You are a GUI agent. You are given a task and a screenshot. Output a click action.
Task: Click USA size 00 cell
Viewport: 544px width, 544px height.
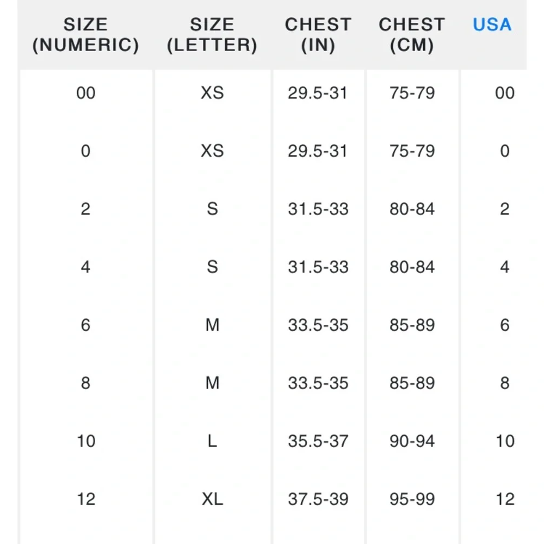[505, 93]
